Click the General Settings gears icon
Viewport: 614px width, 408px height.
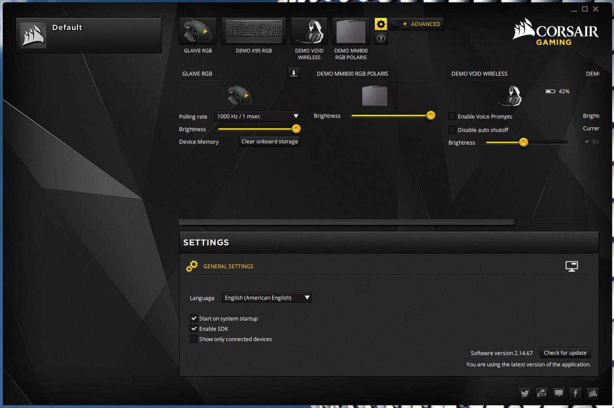(192, 266)
